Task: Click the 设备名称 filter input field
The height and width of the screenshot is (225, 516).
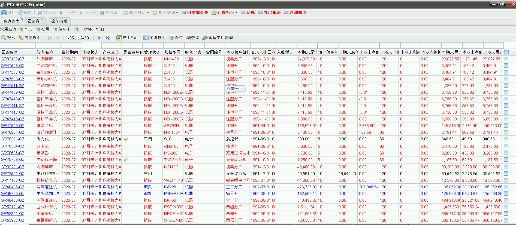Action: click(48, 45)
